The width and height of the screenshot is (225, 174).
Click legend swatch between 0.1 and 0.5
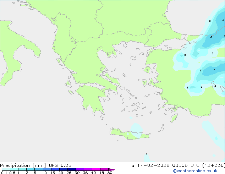click(x=6, y=169)
